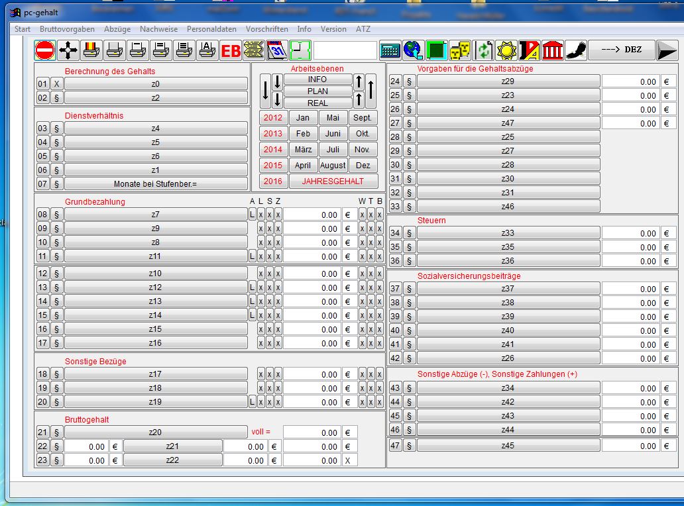684x506 pixels.
Task: Click the red and yellow PA icon
Action: pos(529,50)
